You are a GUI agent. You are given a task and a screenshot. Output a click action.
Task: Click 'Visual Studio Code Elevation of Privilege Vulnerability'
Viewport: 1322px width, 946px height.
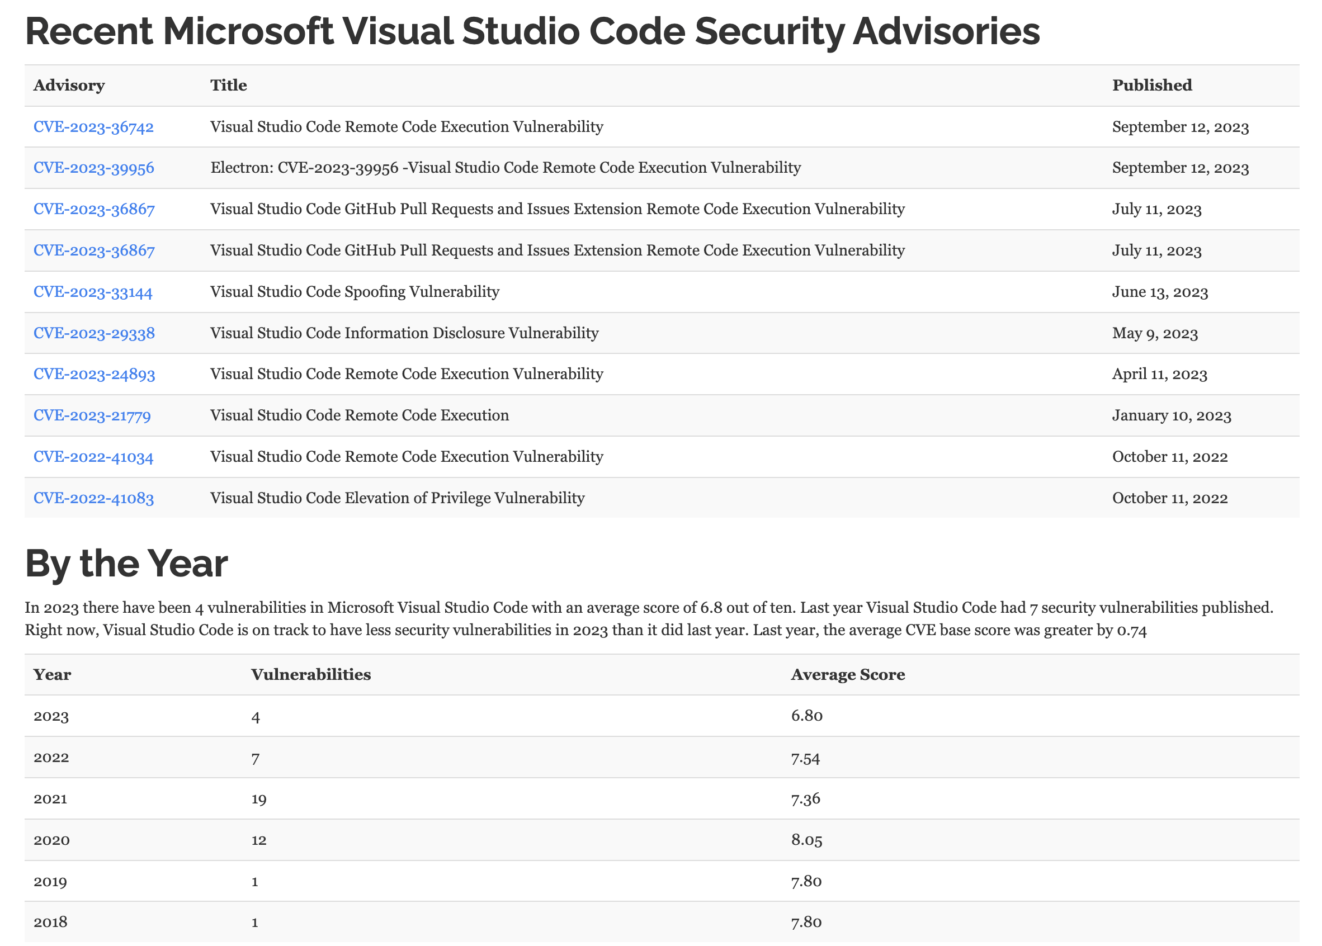398,498
